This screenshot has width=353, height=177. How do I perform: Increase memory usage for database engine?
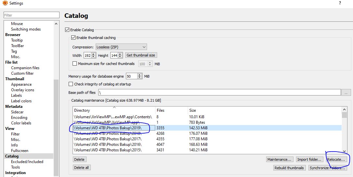[x=140, y=75]
